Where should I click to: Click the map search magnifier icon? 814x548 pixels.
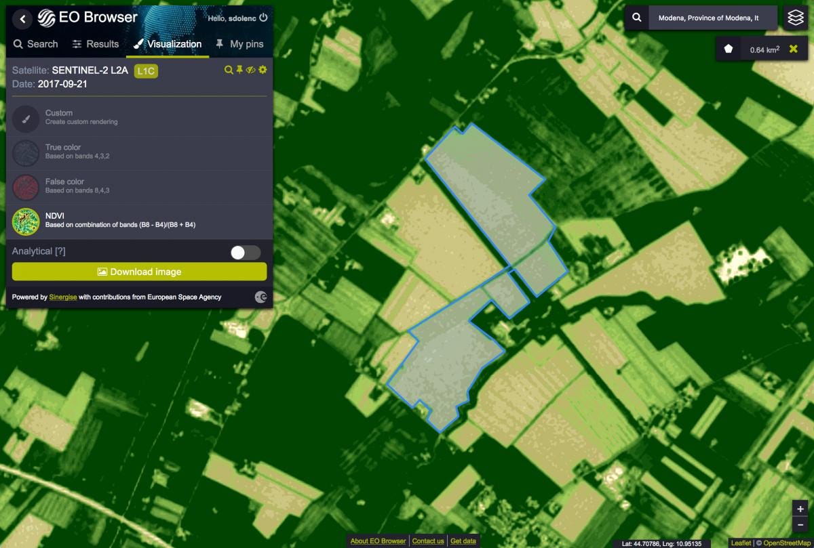pyautogui.click(x=636, y=18)
